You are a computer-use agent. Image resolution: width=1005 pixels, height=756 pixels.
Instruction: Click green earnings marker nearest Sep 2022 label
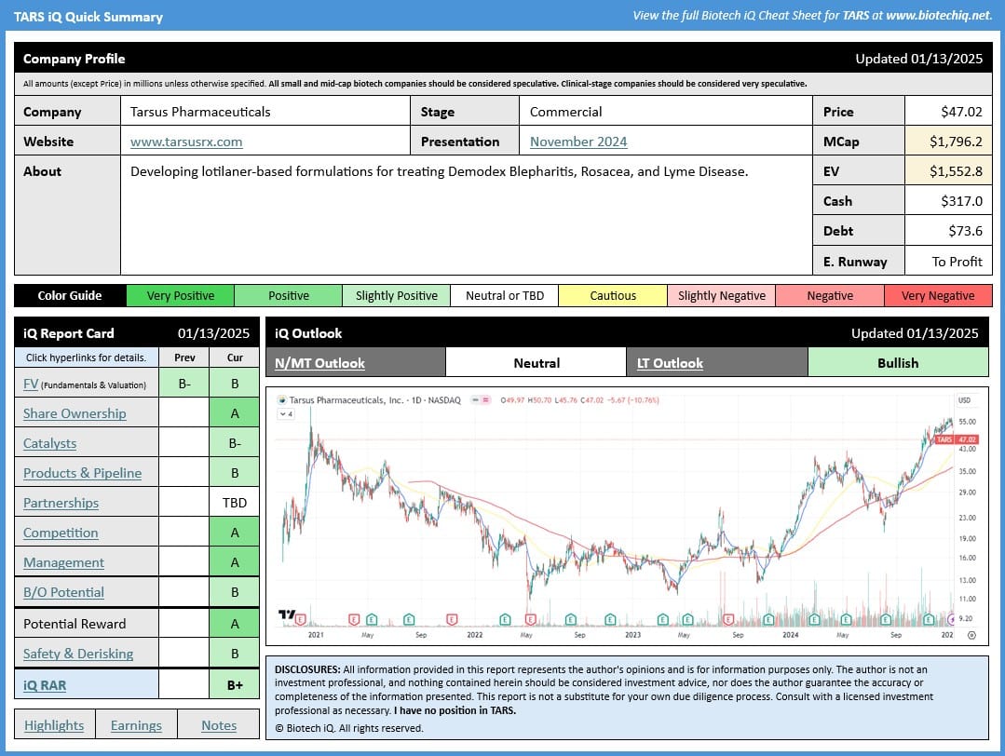(x=570, y=619)
